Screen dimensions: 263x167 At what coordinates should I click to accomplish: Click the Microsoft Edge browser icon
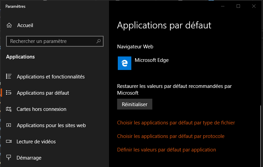point(124,63)
